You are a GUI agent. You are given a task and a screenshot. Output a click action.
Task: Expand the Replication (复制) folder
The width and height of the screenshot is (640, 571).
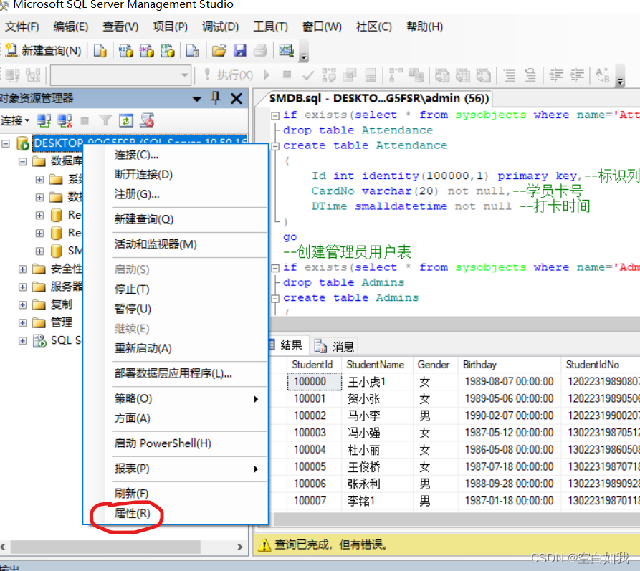point(22,305)
